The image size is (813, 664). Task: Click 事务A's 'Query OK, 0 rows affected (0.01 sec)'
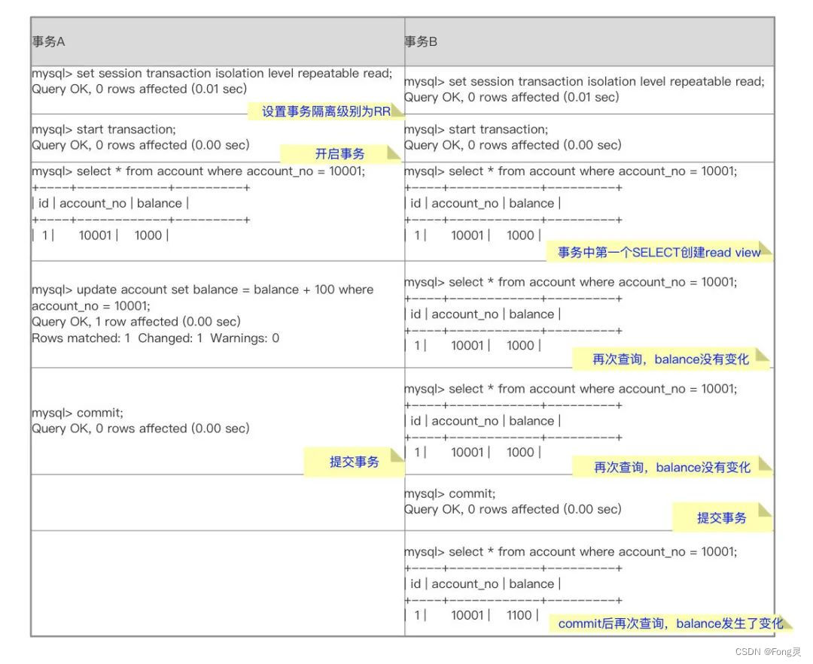(139, 89)
